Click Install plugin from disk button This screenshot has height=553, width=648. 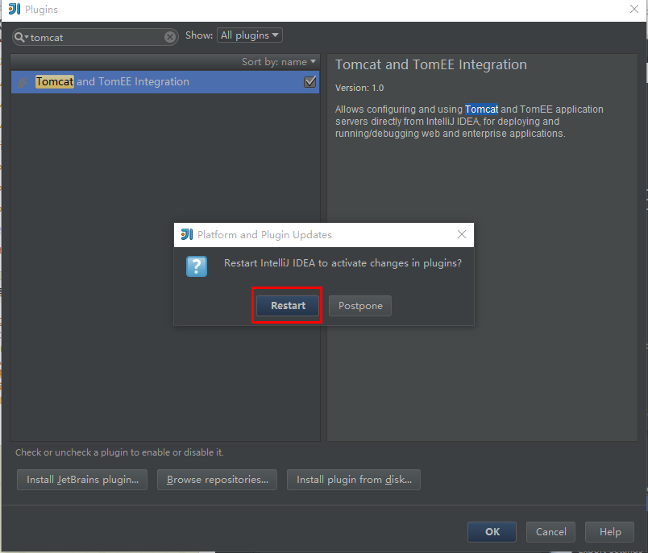click(x=354, y=480)
